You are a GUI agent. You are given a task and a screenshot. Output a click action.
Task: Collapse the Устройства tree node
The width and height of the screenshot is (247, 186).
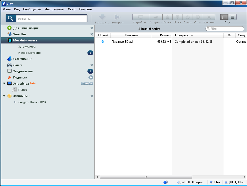(x=4, y=84)
